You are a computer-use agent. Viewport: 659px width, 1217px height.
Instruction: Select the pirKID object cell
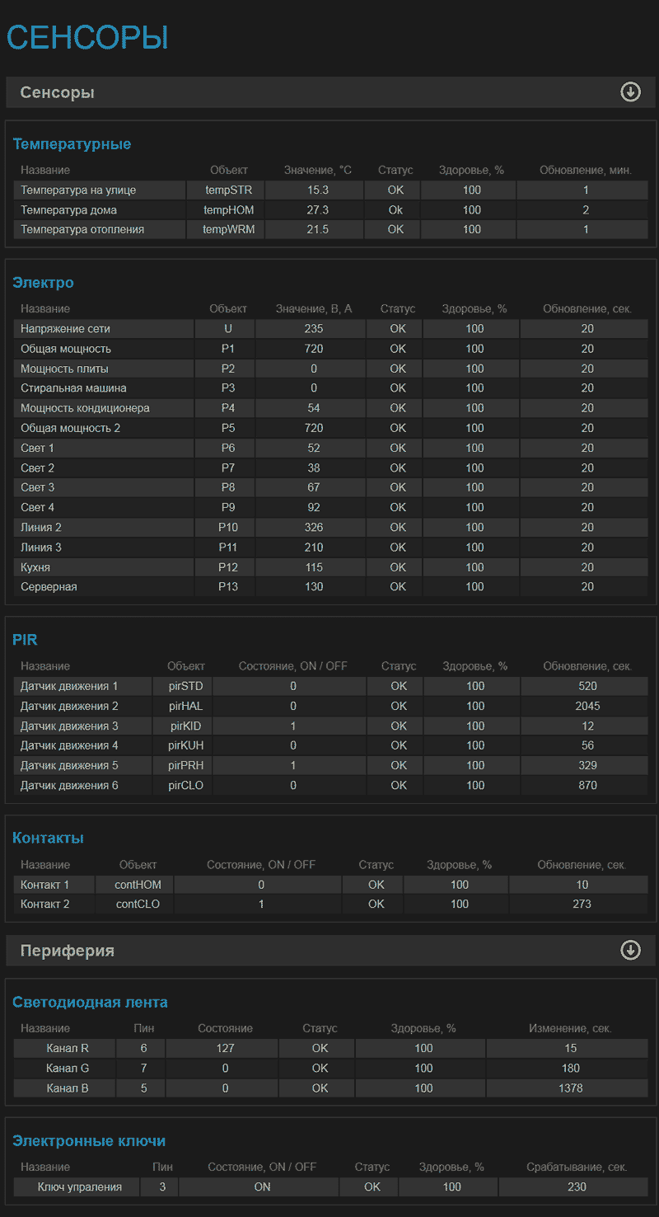[186, 726]
